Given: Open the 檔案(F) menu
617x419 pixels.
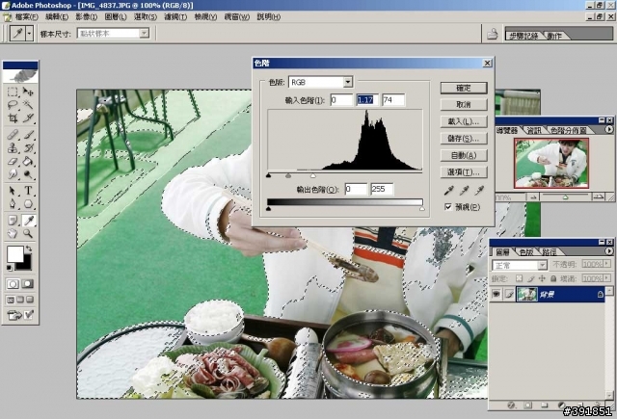Looking at the screenshot, I should coord(26,17).
